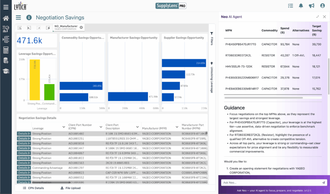Open the megaphone announcements icon

(311, 6)
